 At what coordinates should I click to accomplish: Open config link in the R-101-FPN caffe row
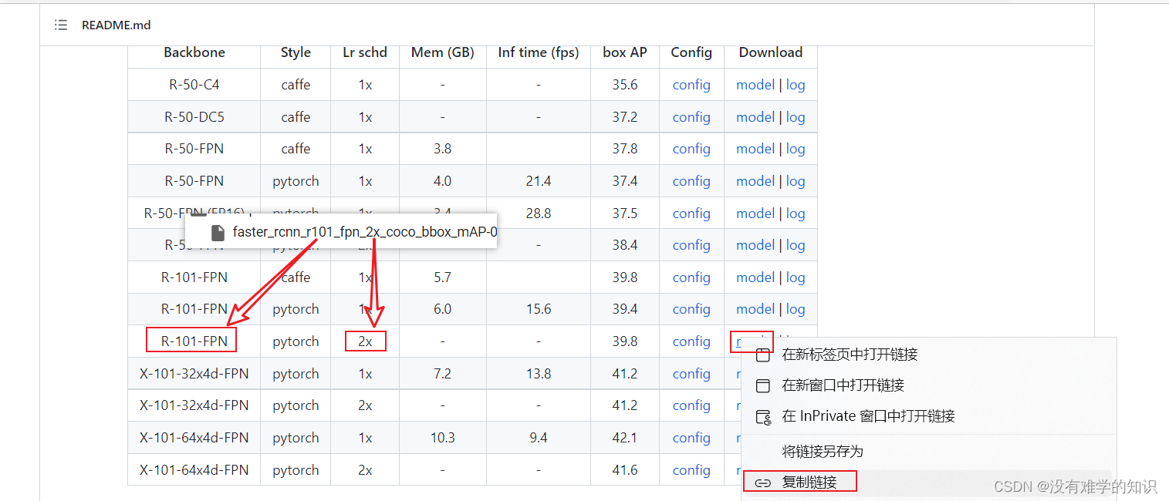(691, 277)
